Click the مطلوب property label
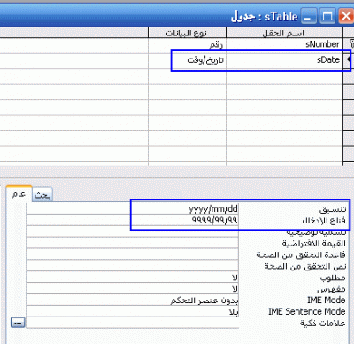Image resolution: width=354 pixels, height=344 pixels. coord(333,278)
